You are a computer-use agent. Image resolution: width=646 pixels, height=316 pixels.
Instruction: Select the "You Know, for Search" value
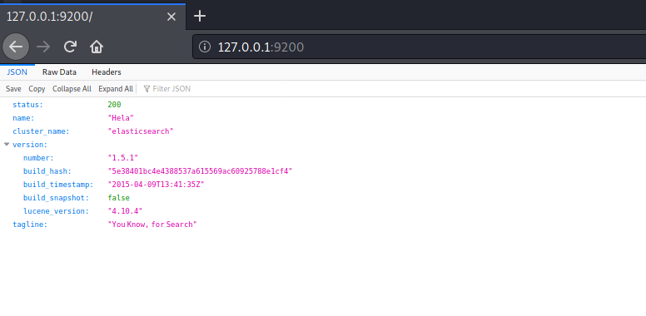click(152, 225)
